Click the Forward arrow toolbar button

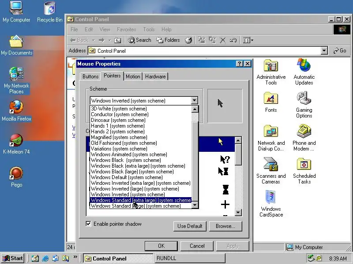tap(102, 40)
